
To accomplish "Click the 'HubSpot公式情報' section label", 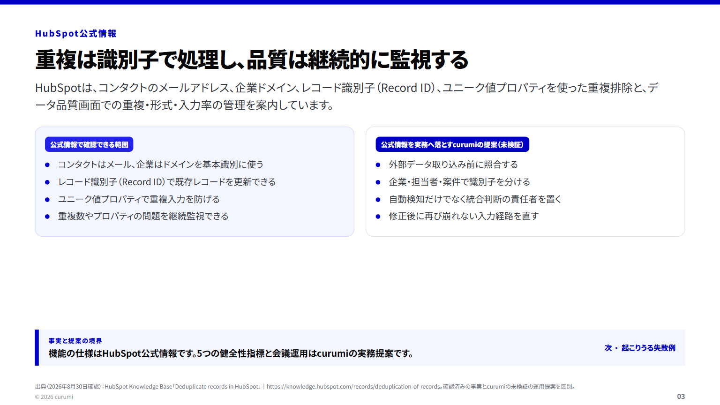I will (75, 34).
